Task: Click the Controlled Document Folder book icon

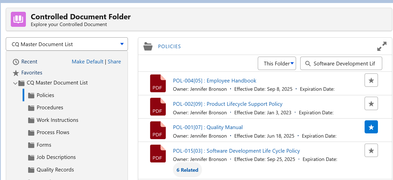Action: point(18,19)
